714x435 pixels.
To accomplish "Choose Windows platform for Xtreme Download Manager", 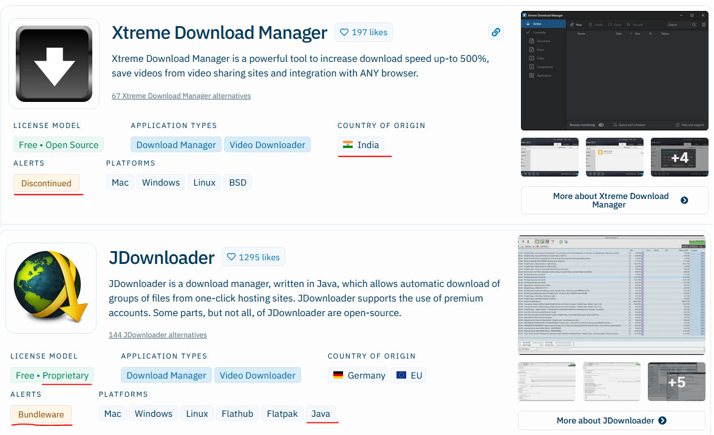I will pyautogui.click(x=161, y=183).
